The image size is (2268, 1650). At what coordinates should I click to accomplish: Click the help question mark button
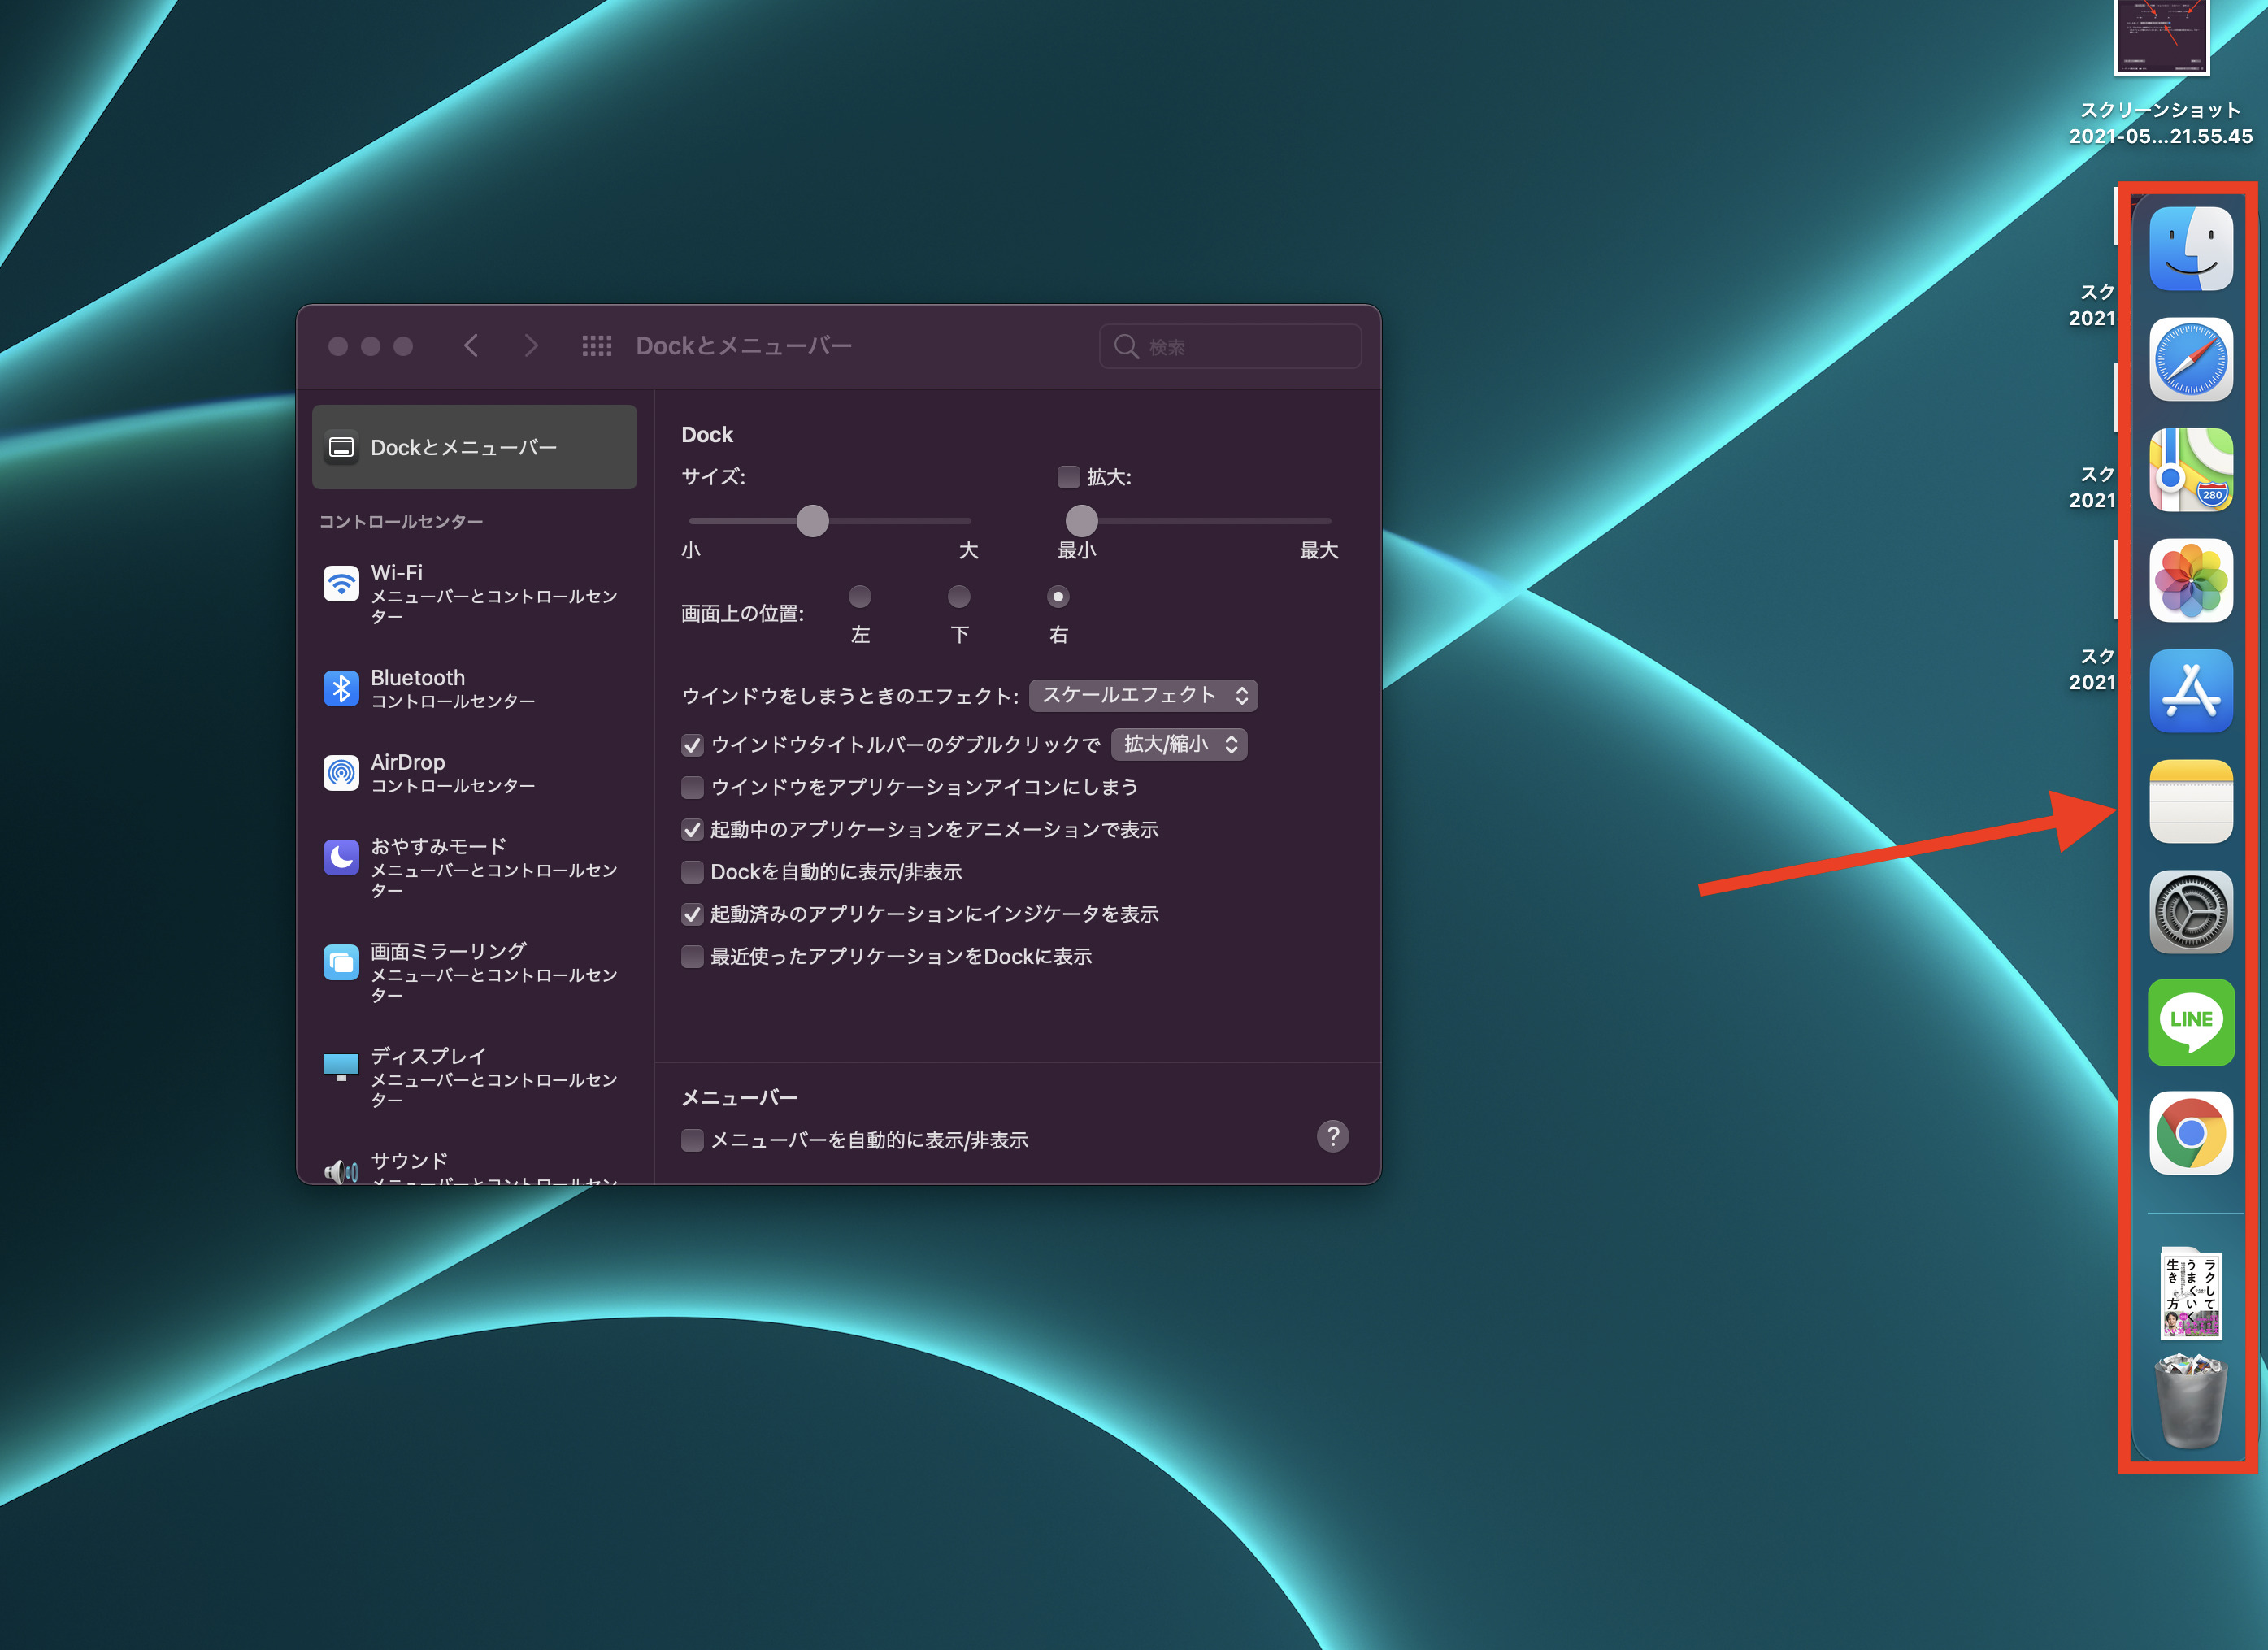click(1332, 1136)
